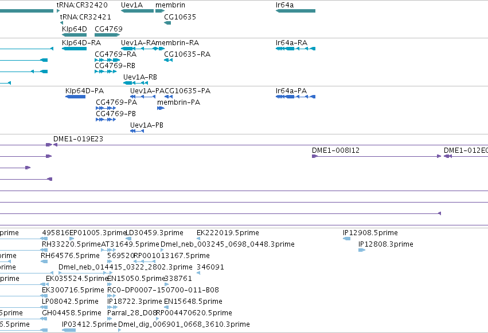Viewport: 488px width, 333px height.
Task: Click the Uev1A gene label
Action: [132, 5]
